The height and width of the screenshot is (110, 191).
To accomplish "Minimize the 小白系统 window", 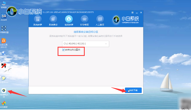I will [x=137, y=13].
